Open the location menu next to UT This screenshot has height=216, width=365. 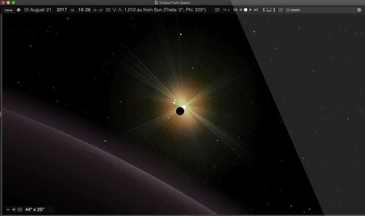point(108,10)
